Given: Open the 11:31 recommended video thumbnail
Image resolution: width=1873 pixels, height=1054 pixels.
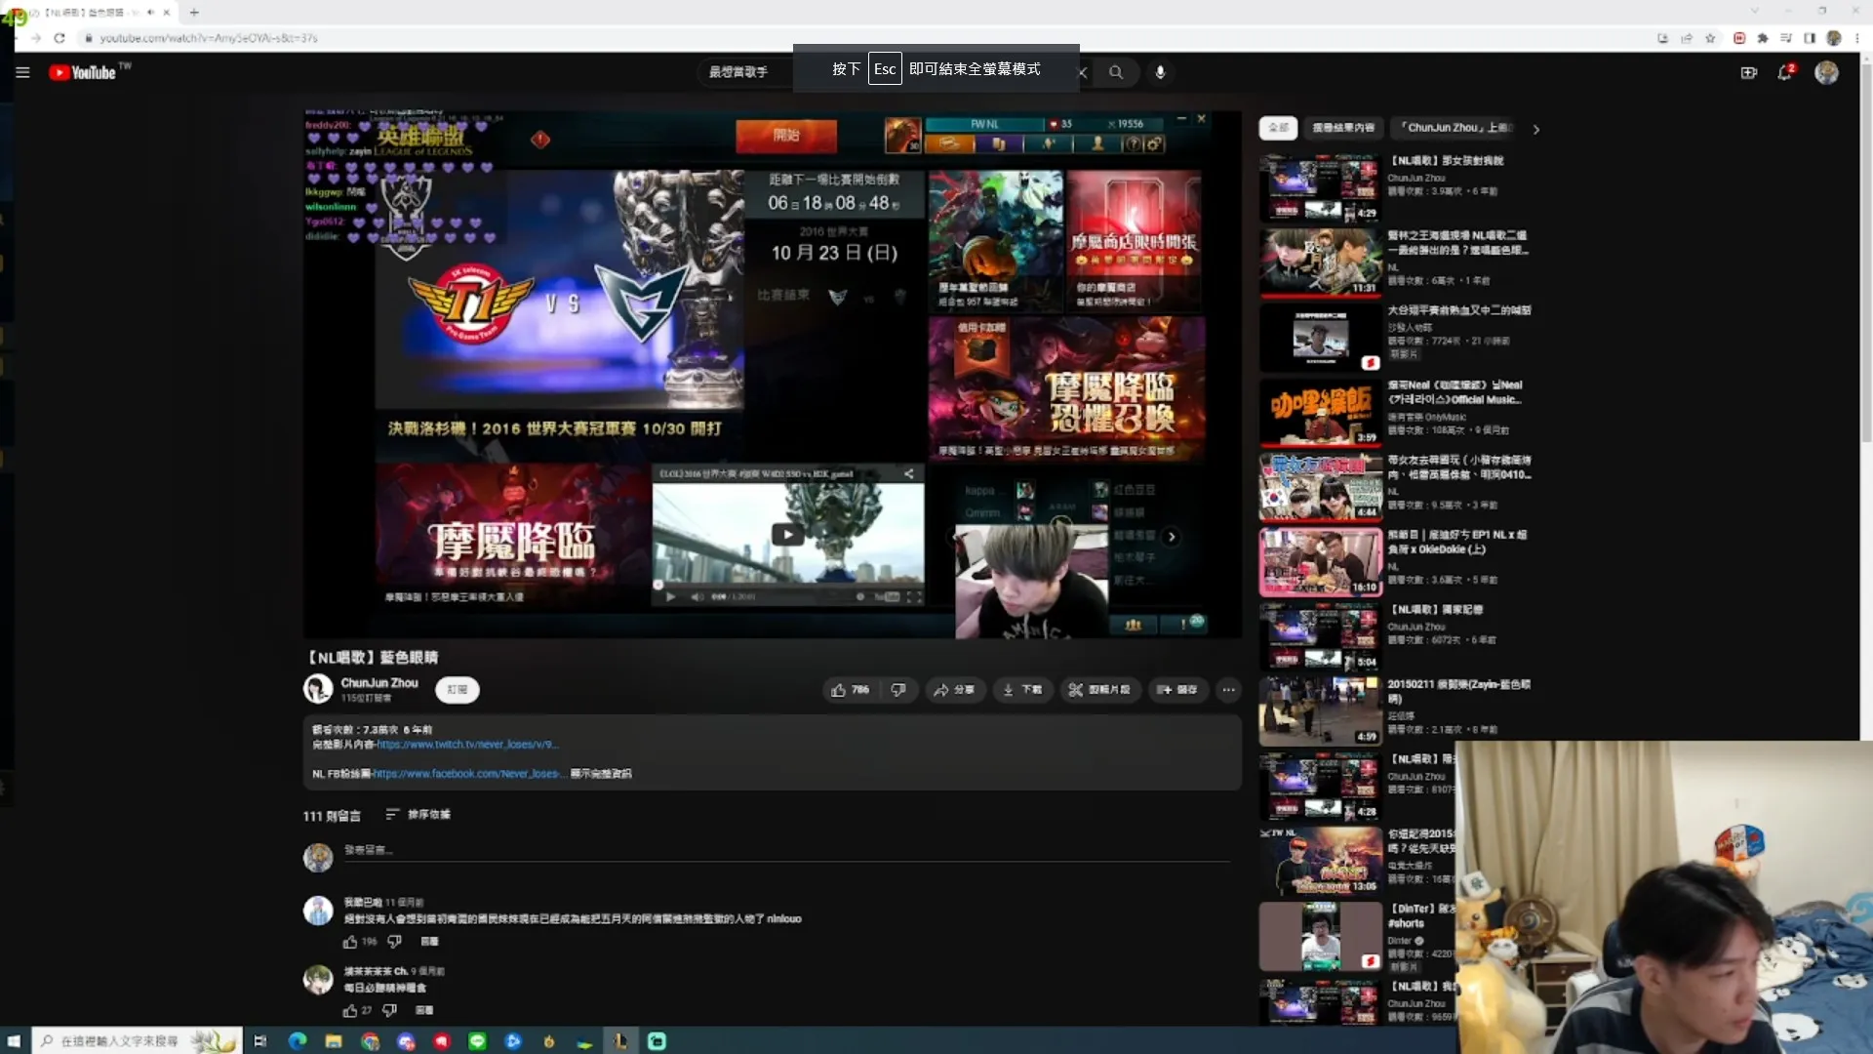Looking at the screenshot, I should coord(1320,263).
